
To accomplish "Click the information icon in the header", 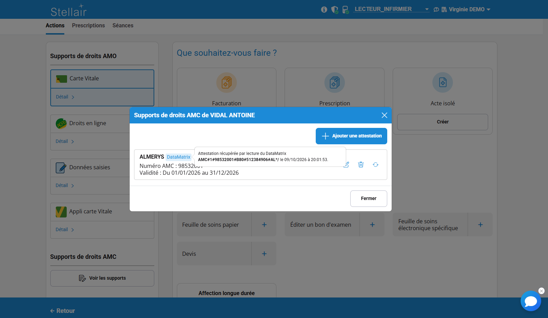I will 324,10.
